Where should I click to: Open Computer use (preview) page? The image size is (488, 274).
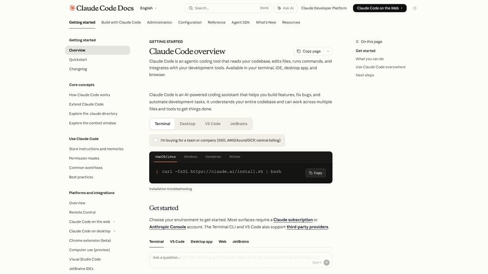89,250
